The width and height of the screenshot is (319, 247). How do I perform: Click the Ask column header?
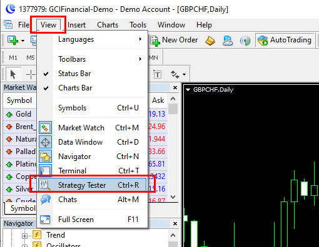pyautogui.click(x=158, y=100)
